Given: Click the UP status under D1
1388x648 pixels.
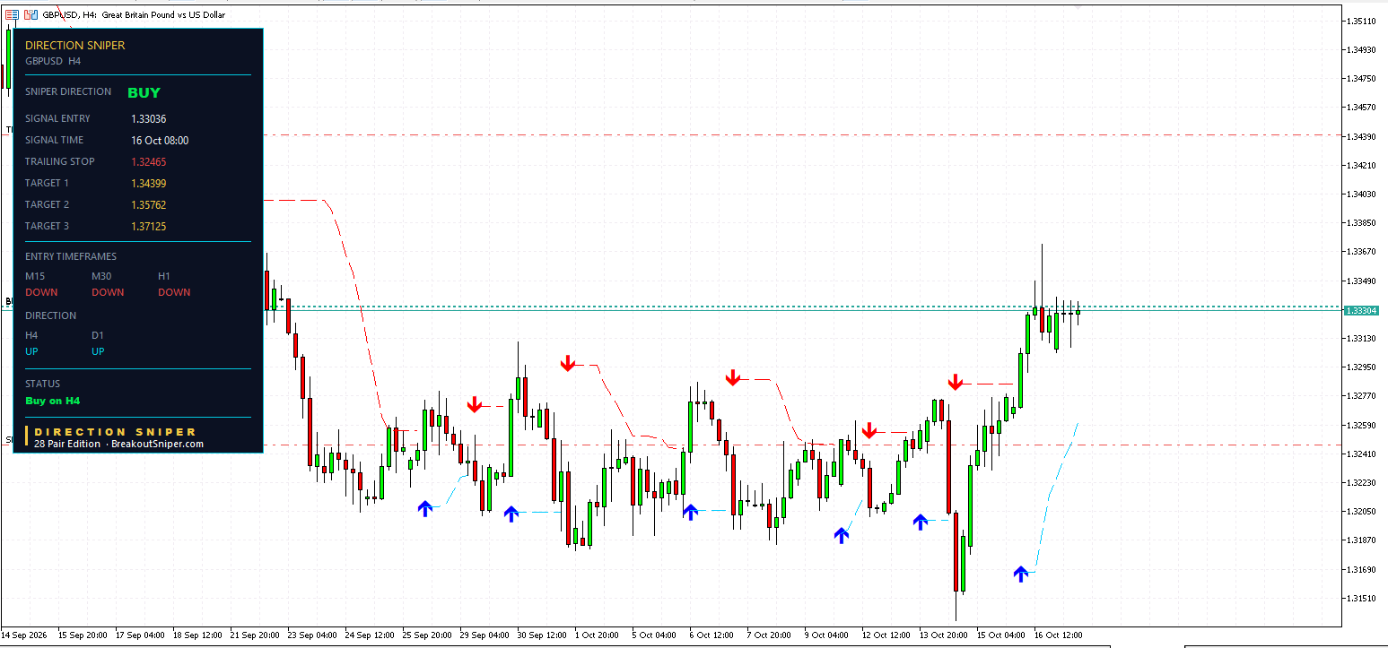Looking at the screenshot, I should tap(98, 351).
